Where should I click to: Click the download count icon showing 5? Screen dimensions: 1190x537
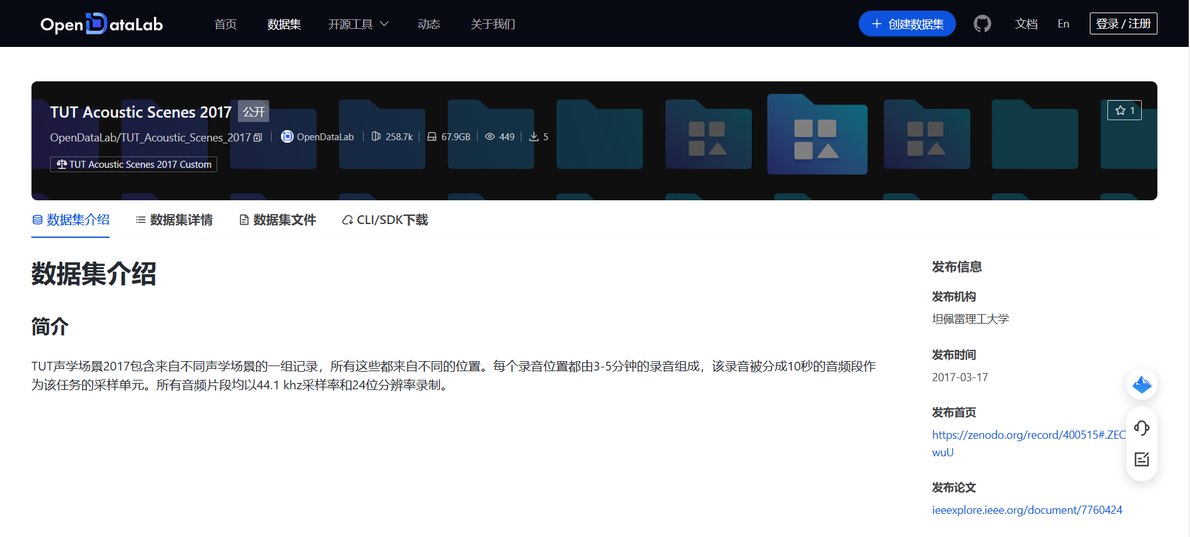(534, 136)
